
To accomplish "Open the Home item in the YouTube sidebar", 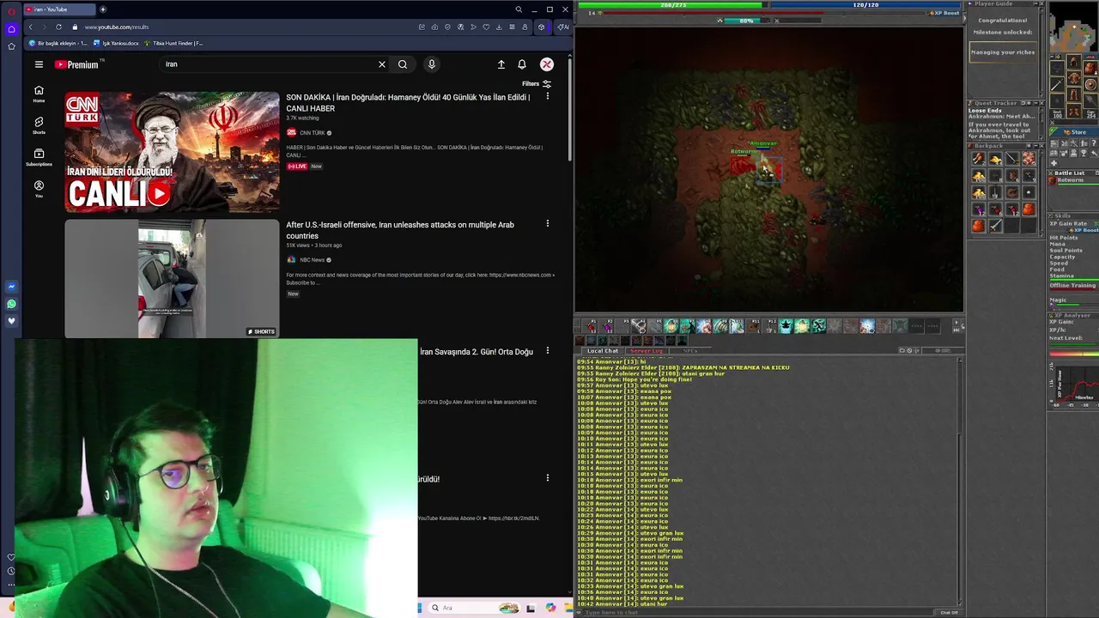I will 39,94.
